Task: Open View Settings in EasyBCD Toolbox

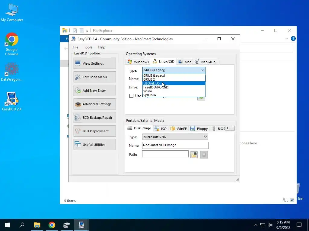Action: (94, 63)
